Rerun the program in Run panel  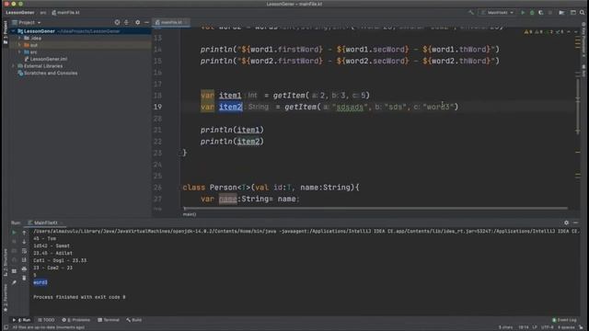[15, 233]
